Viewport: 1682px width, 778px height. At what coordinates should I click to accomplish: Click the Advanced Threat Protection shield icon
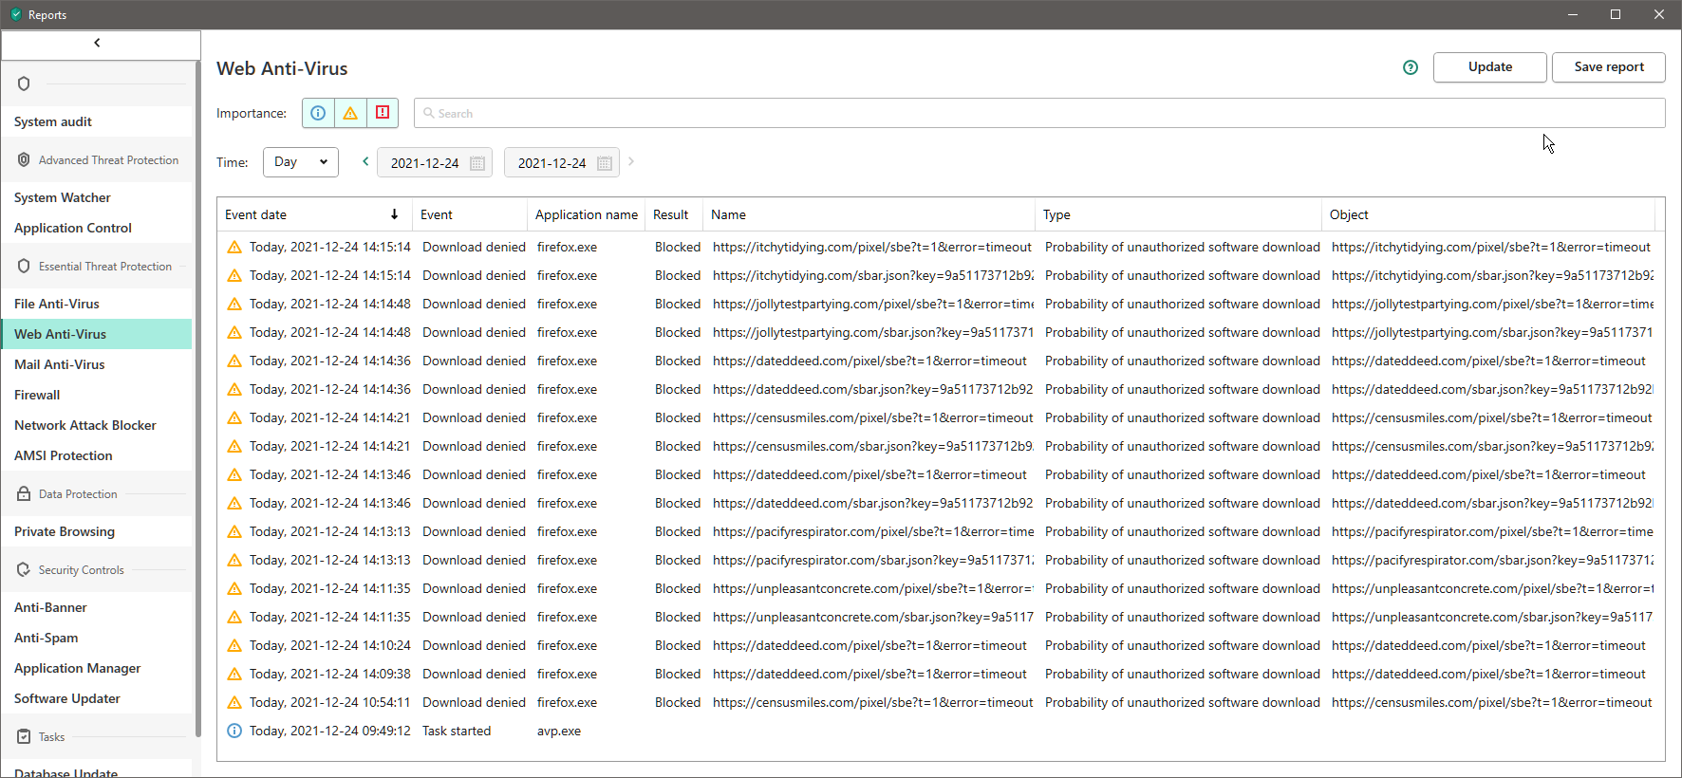tap(24, 160)
